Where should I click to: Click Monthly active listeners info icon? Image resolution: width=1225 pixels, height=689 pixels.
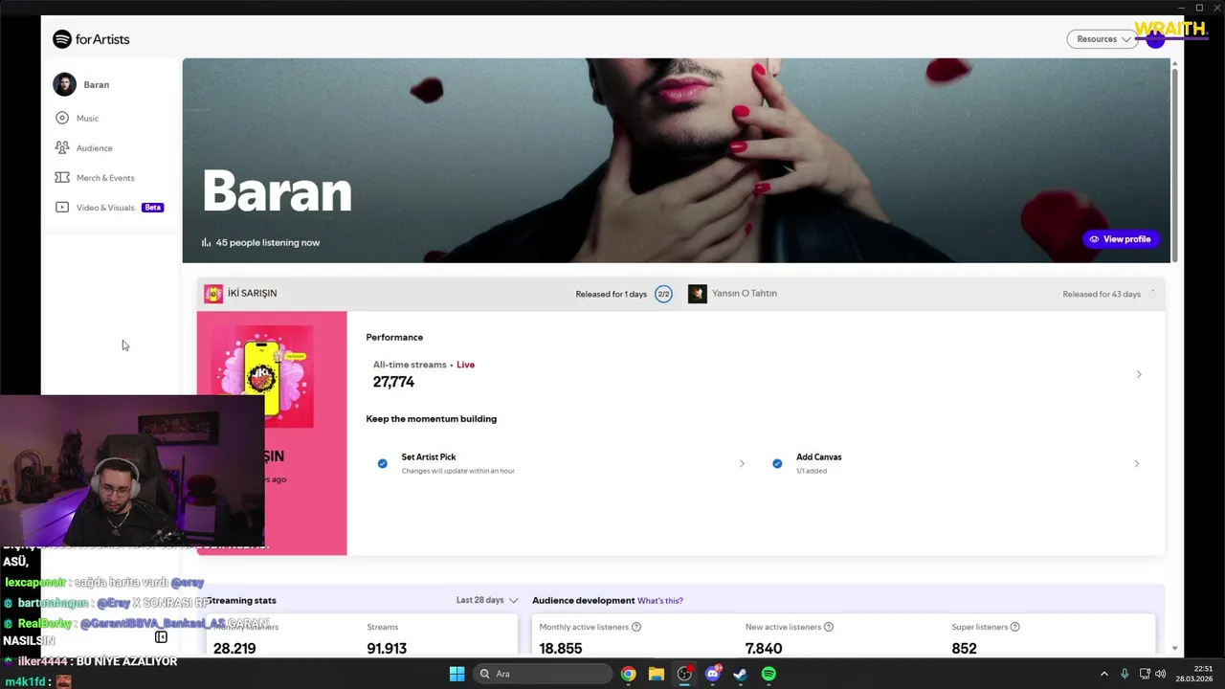(x=636, y=627)
